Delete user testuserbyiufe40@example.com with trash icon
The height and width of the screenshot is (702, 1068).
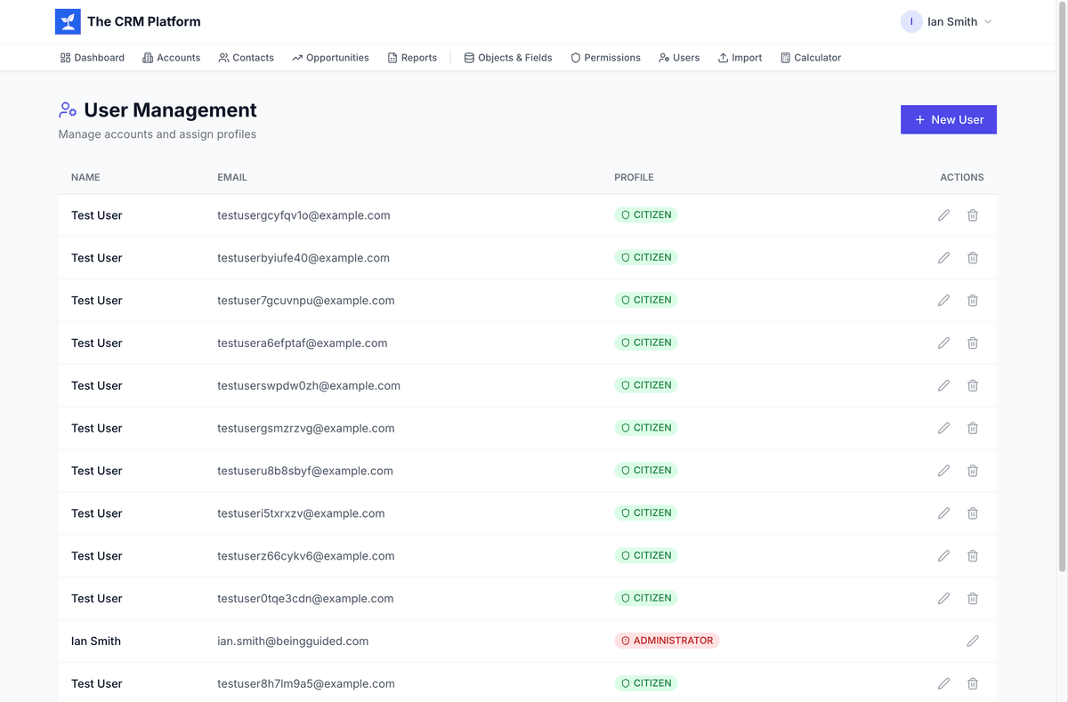click(973, 258)
